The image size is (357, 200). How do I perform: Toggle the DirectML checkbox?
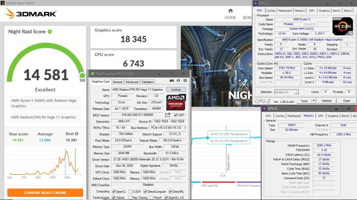tap(170, 192)
